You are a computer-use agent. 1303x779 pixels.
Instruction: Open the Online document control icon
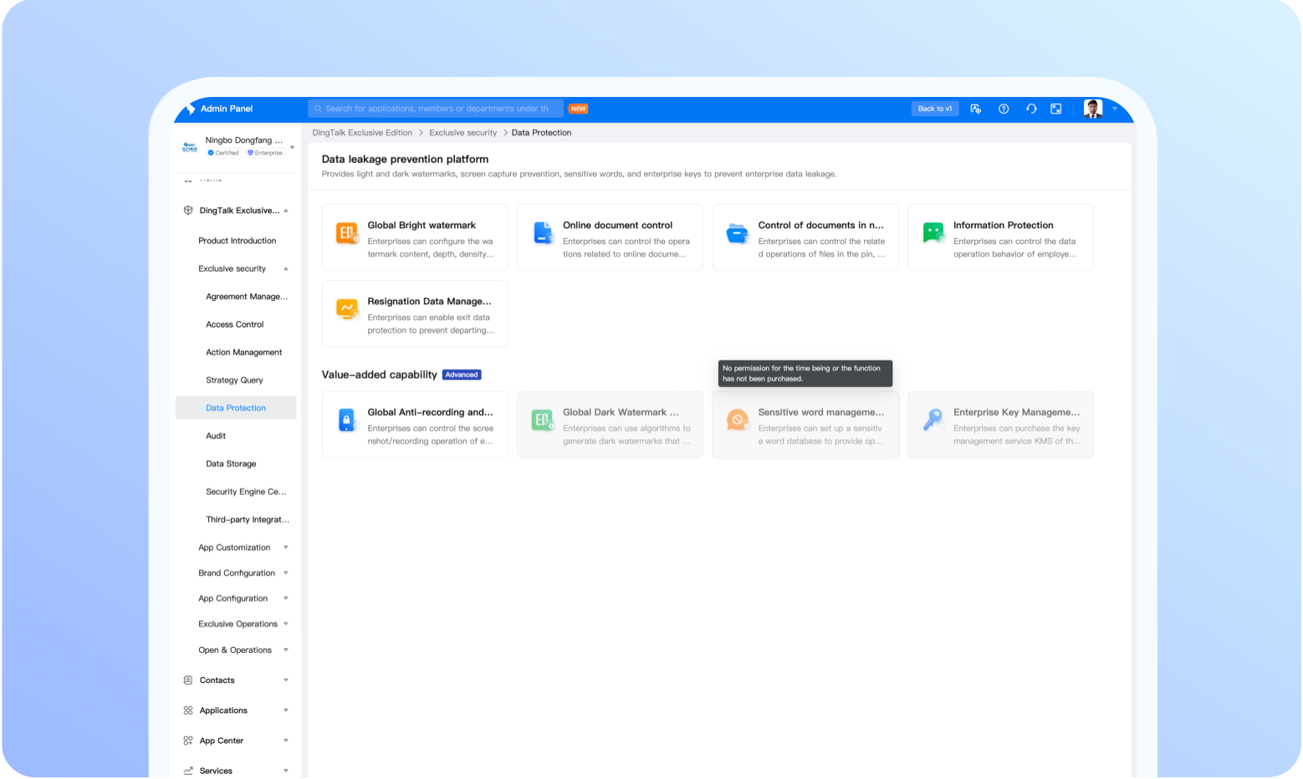[x=543, y=233]
